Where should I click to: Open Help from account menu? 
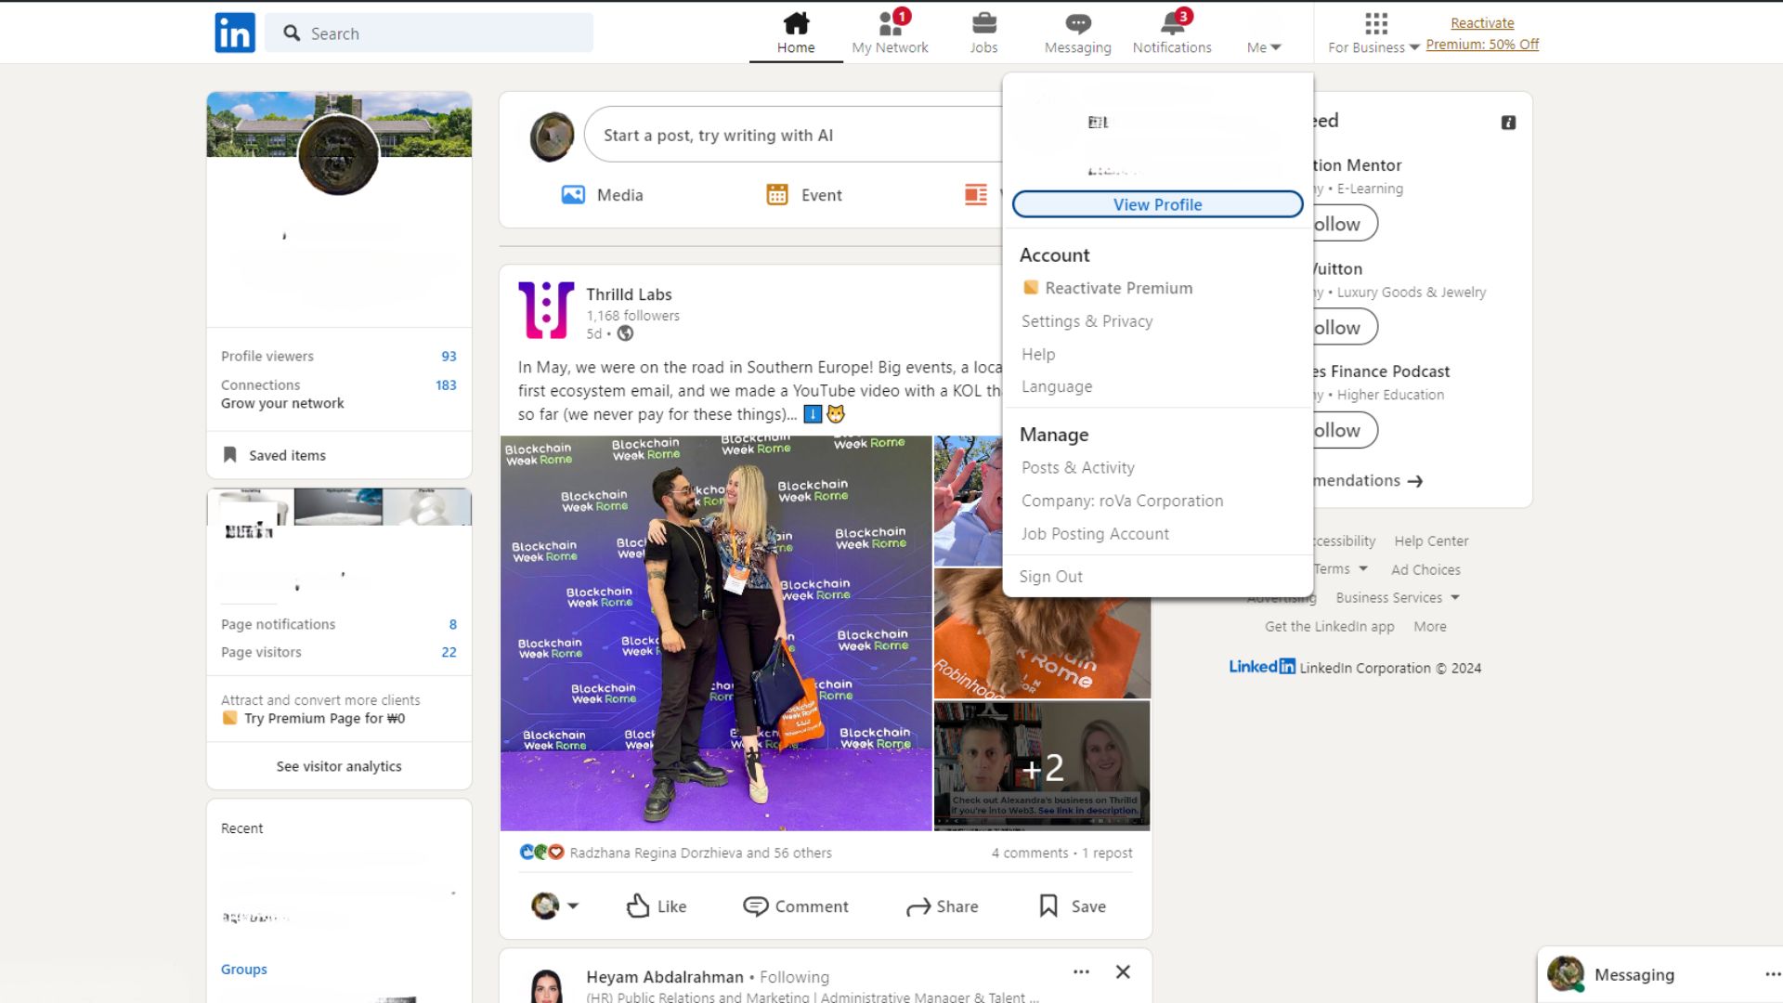[x=1038, y=354]
